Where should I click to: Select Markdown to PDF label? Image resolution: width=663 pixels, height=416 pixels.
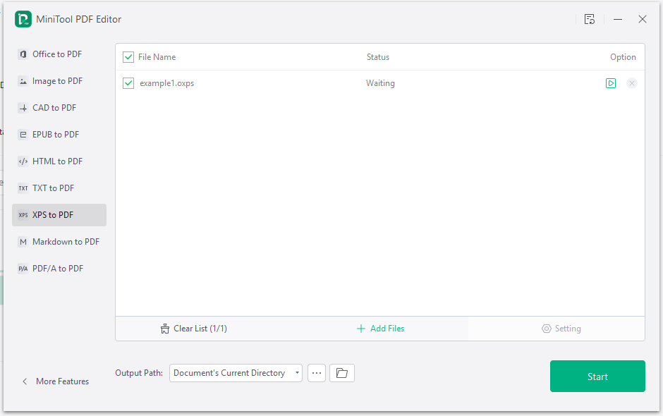[66, 242]
